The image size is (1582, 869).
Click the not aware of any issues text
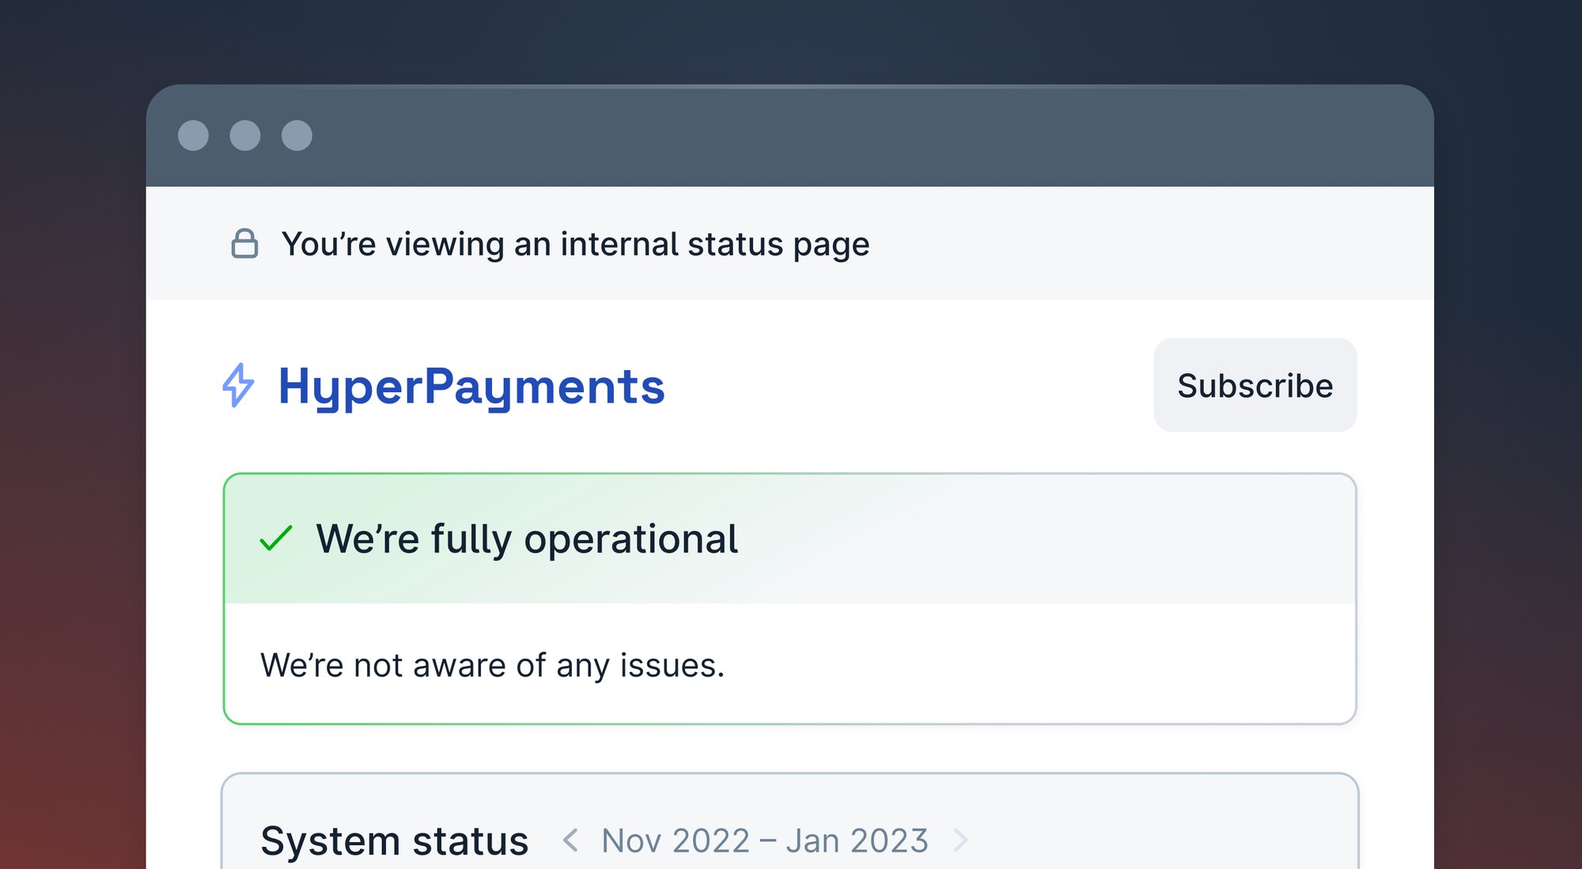click(x=492, y=665)
